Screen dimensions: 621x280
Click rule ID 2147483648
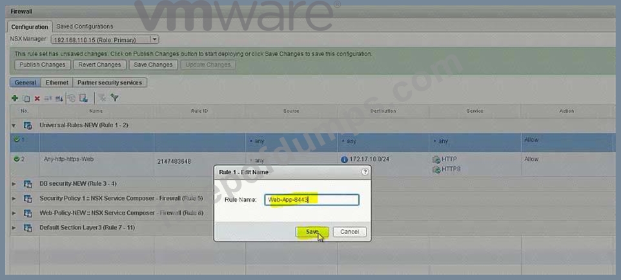tap(174, 161)
